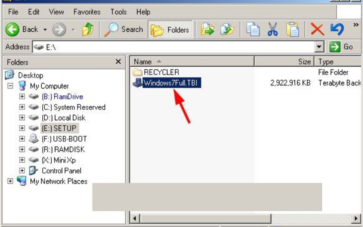Click the Cut scissors icon

273,30
